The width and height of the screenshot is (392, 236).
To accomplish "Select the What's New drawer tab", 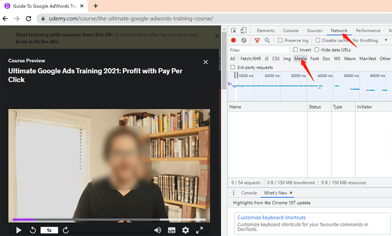I will [275, 193].
